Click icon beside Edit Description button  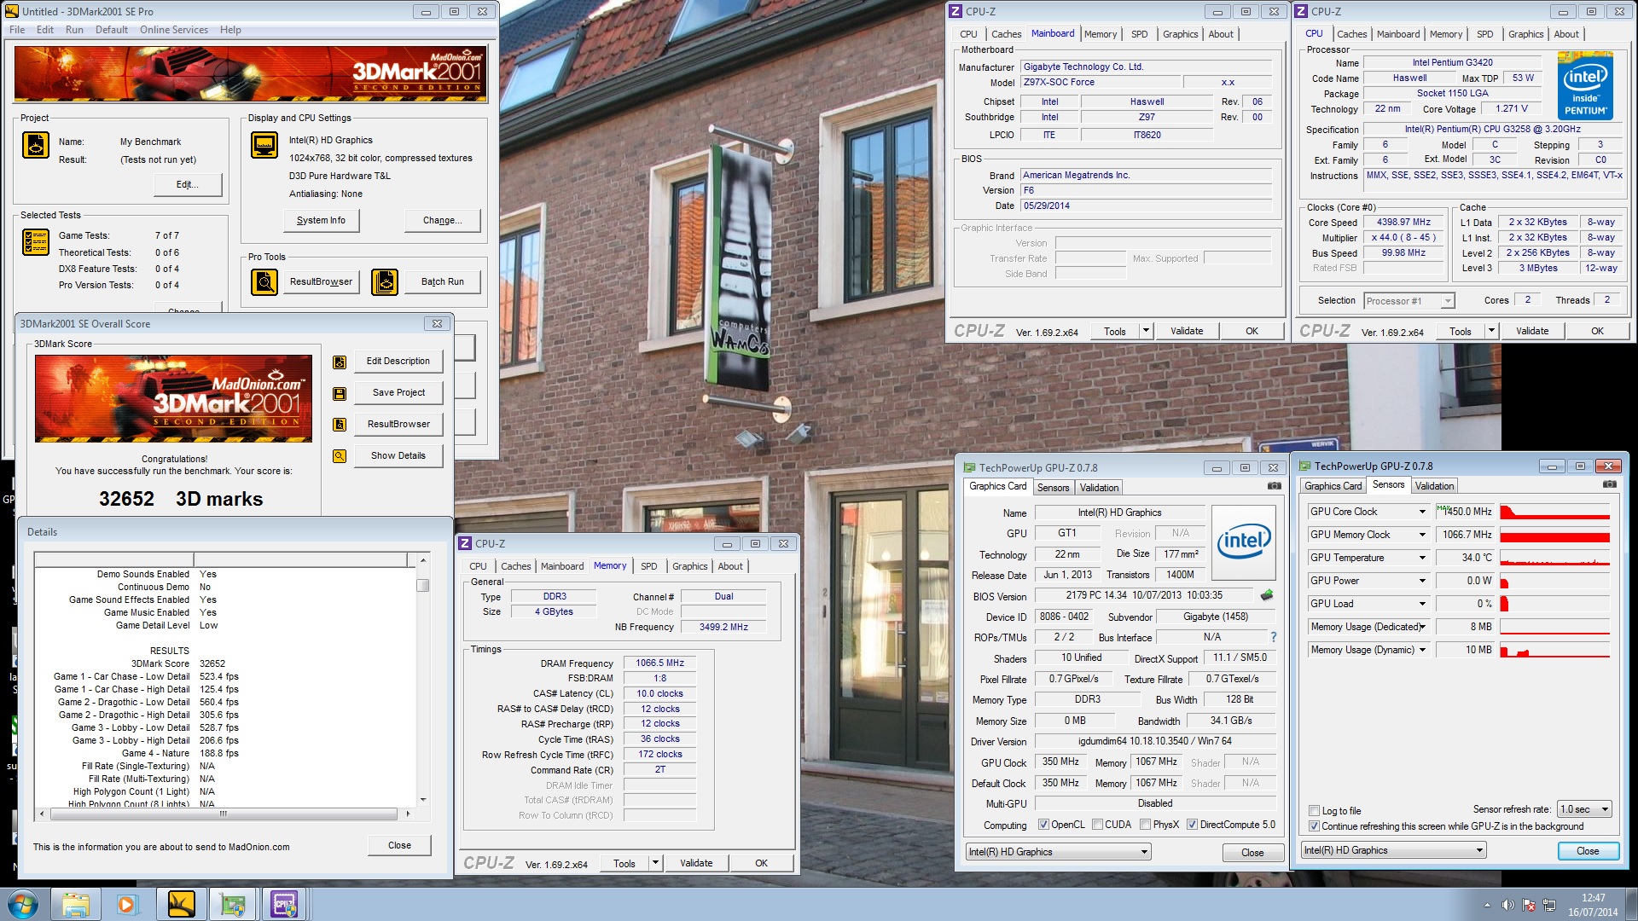click(340, 362)
